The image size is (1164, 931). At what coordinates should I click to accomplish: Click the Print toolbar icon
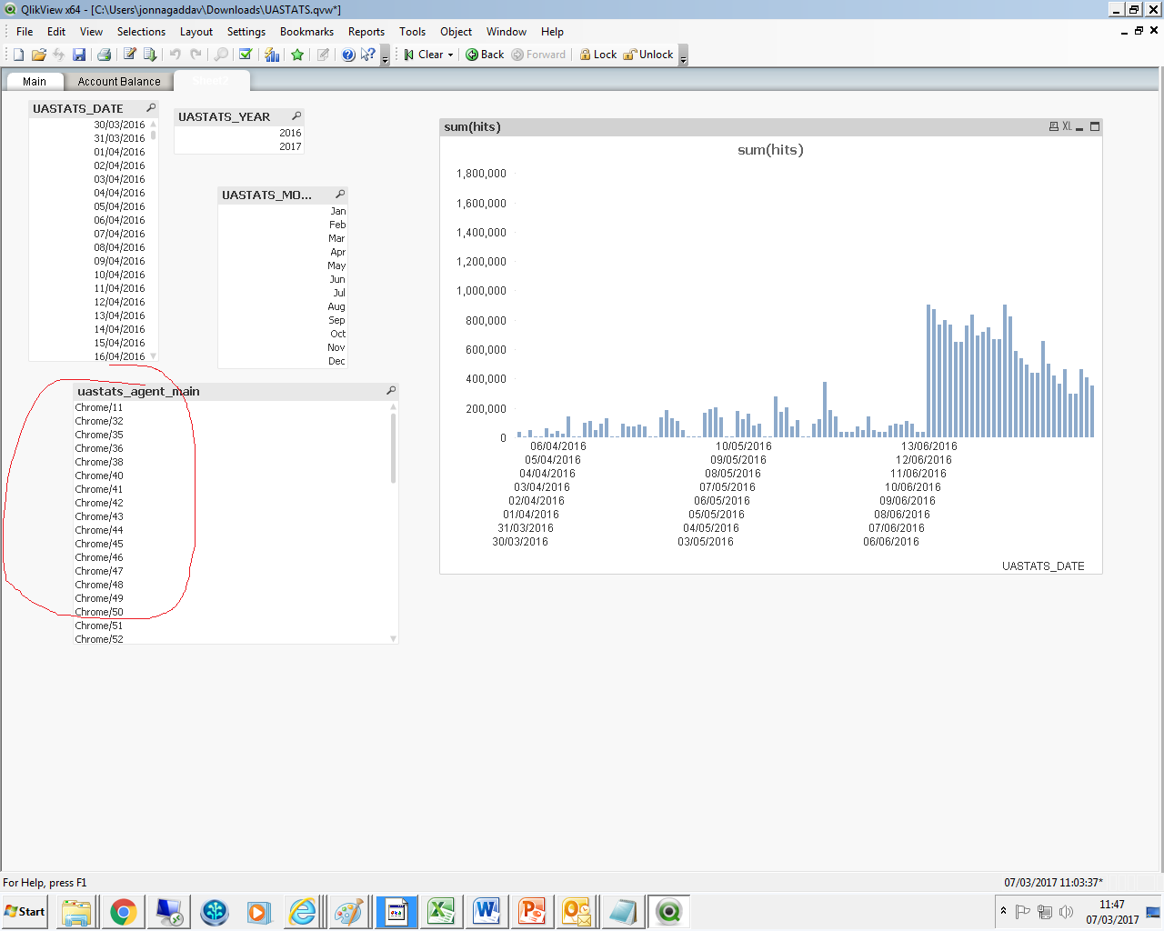104,55
